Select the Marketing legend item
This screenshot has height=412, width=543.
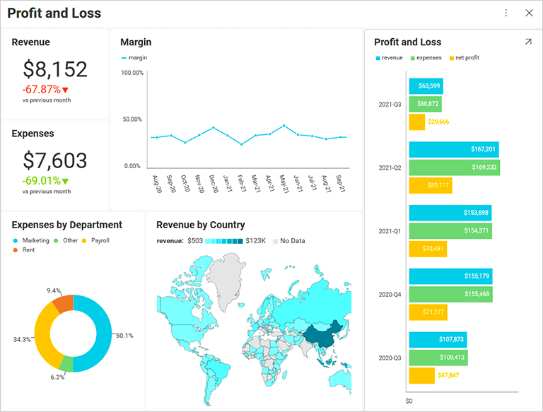point(32,240)
